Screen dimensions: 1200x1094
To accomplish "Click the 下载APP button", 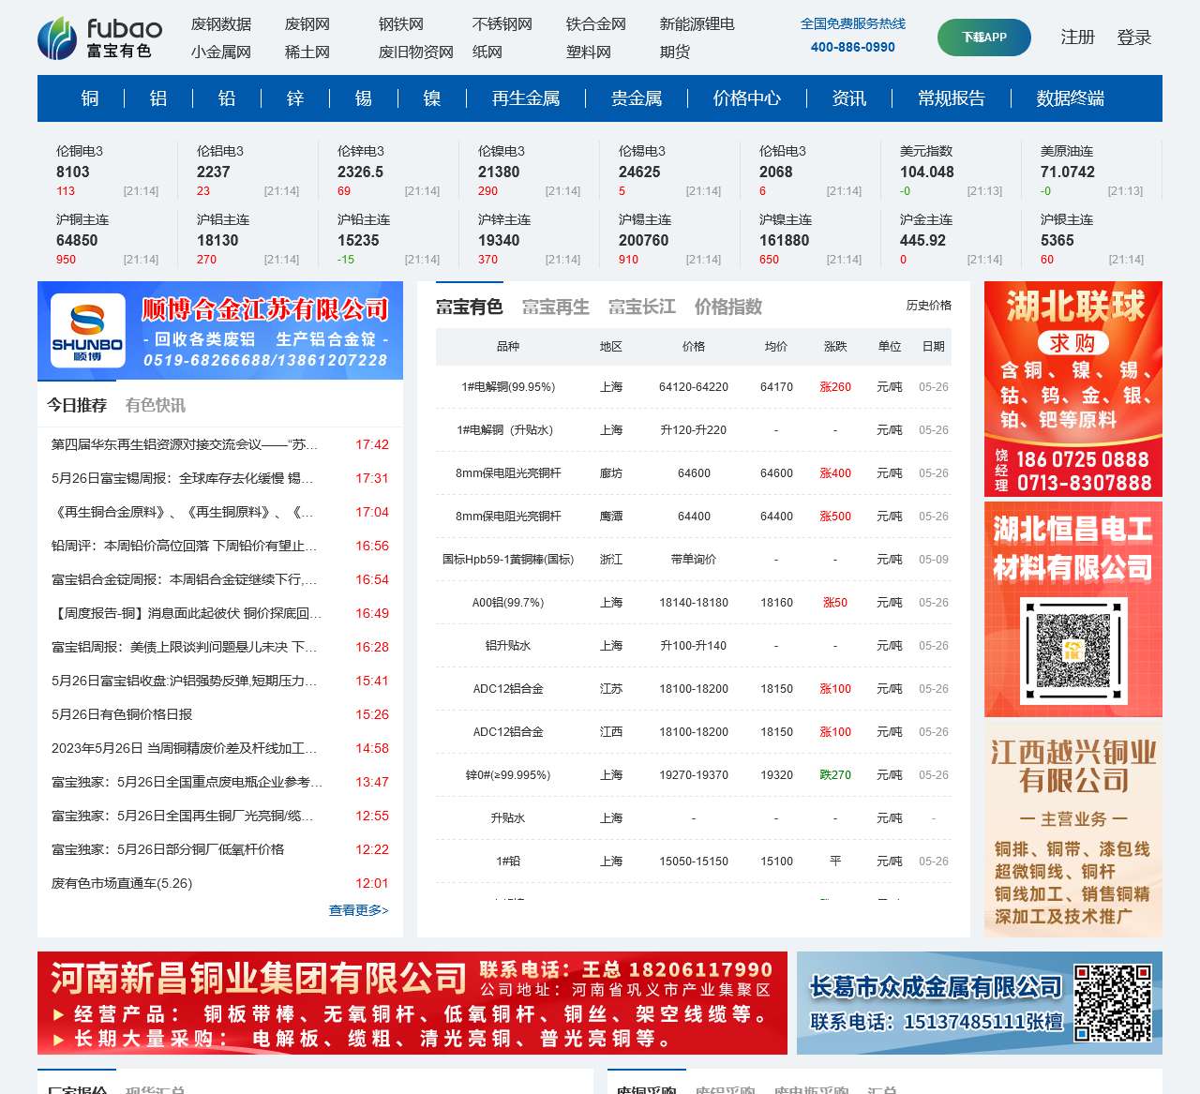I will (x=984, y=37).
